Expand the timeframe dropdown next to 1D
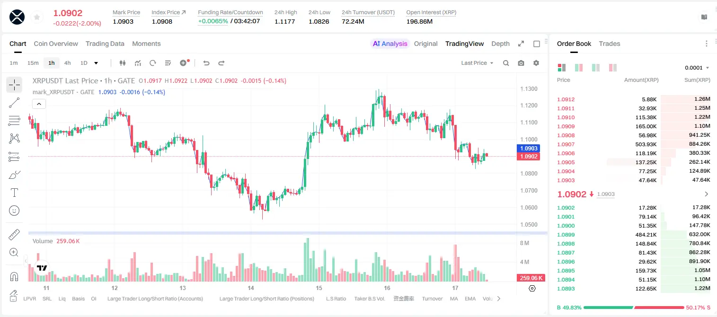 click(96, 63)
